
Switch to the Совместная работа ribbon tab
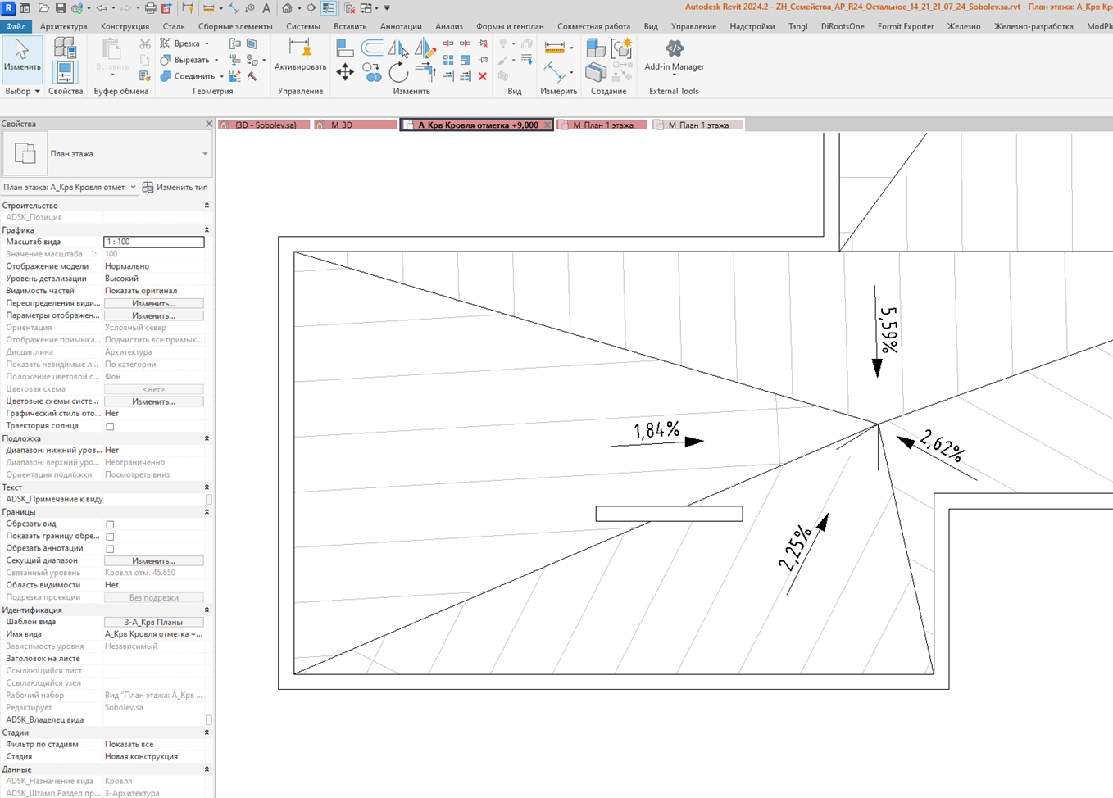[593, 26]
